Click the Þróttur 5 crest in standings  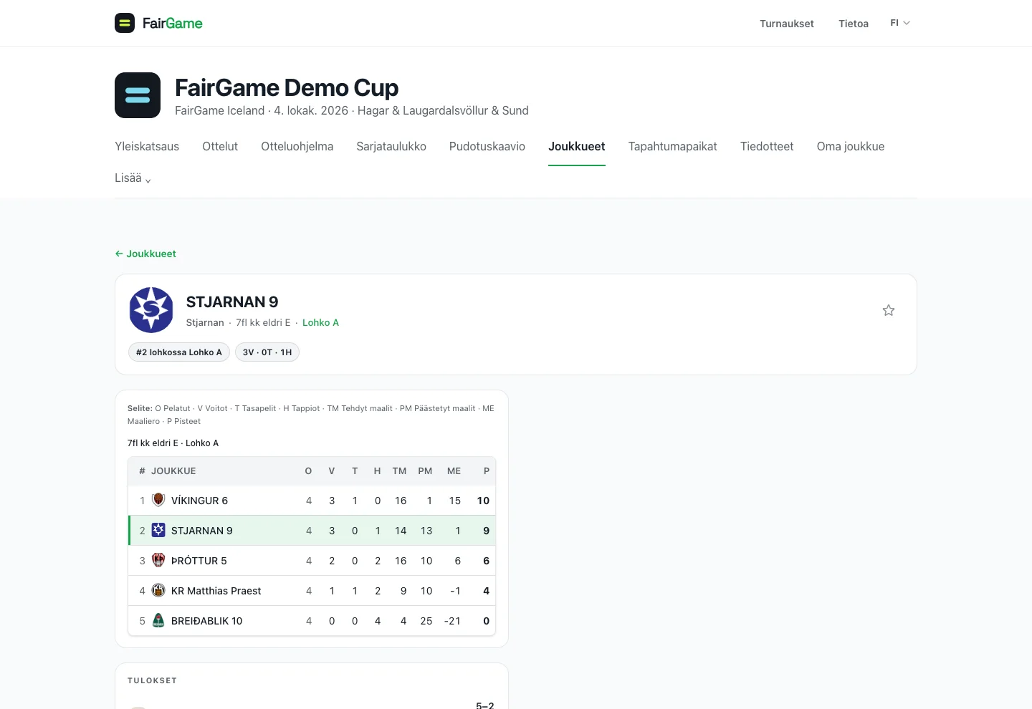pos(158,560)
